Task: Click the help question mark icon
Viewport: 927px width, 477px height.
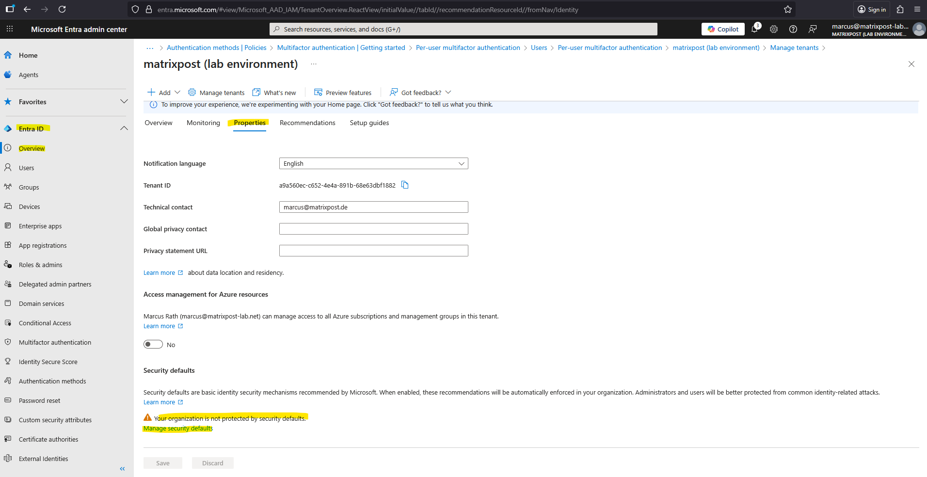Action: pyautogui.click(x=793, y=29)
